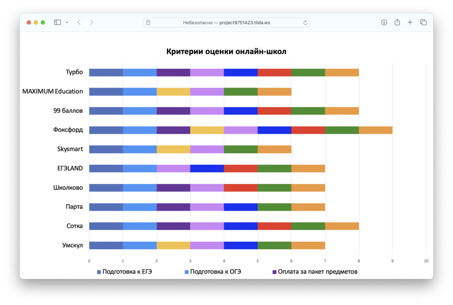Click the reader view page icon

pyautogui.click(x=148, y=23)
